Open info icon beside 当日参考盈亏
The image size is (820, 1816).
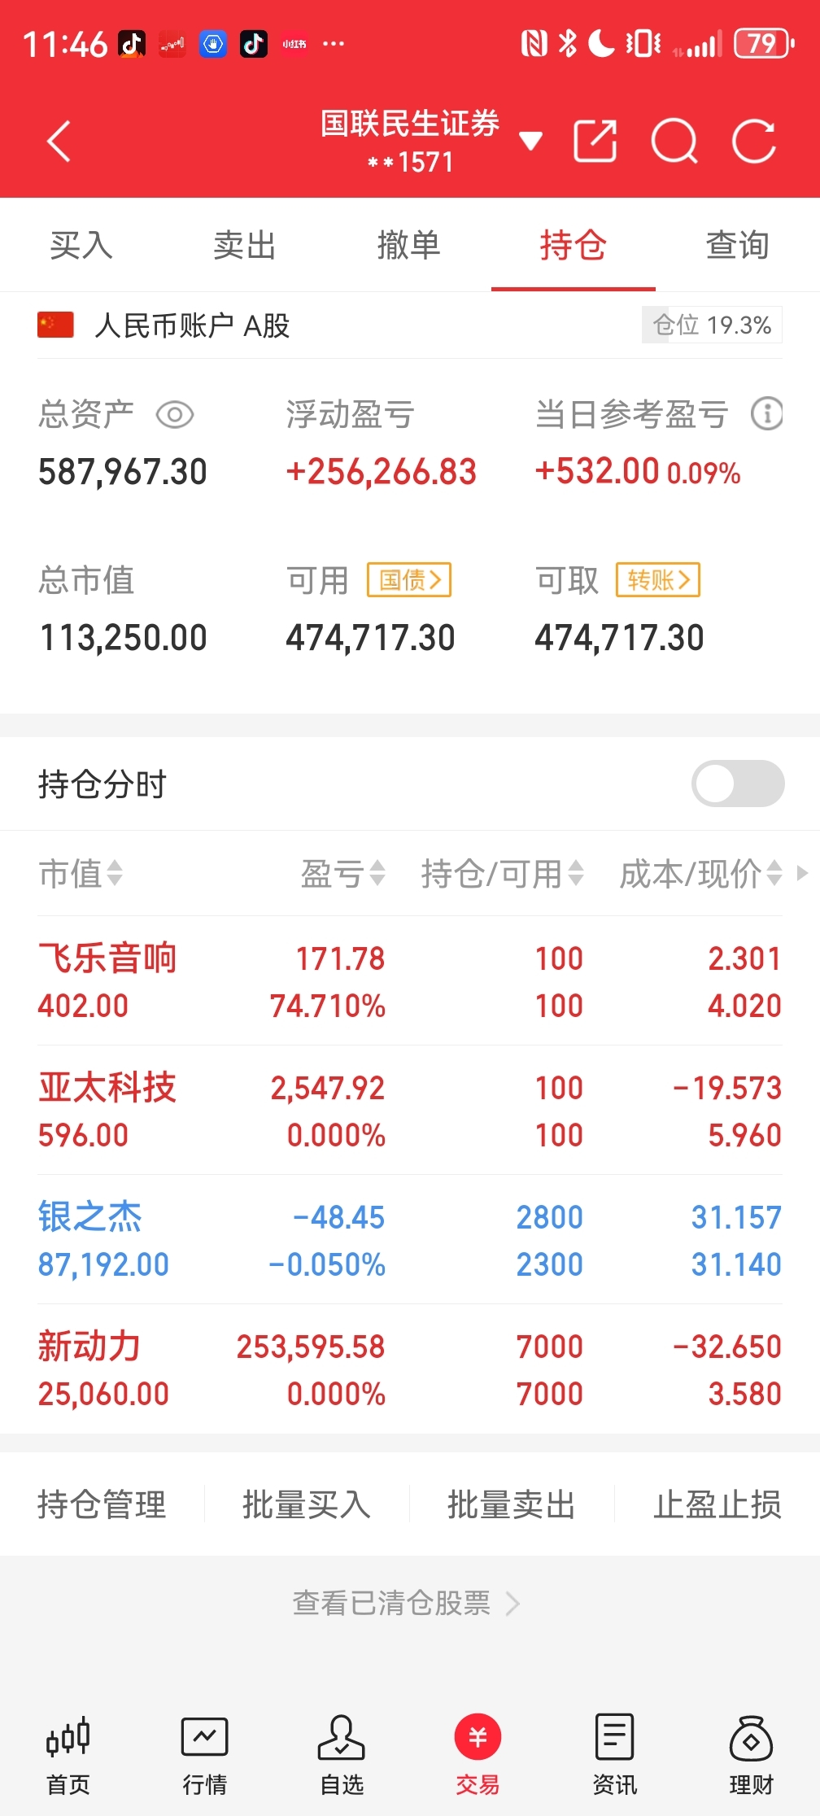pyautogui.click(x=766, y=414)
